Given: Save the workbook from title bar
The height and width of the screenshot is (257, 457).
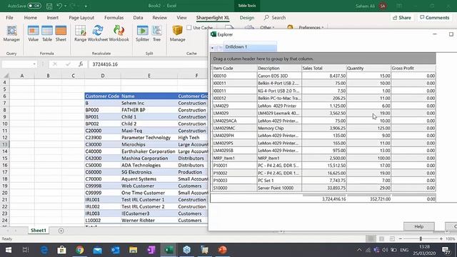Looking at the screenshot, I should point(49,6).
